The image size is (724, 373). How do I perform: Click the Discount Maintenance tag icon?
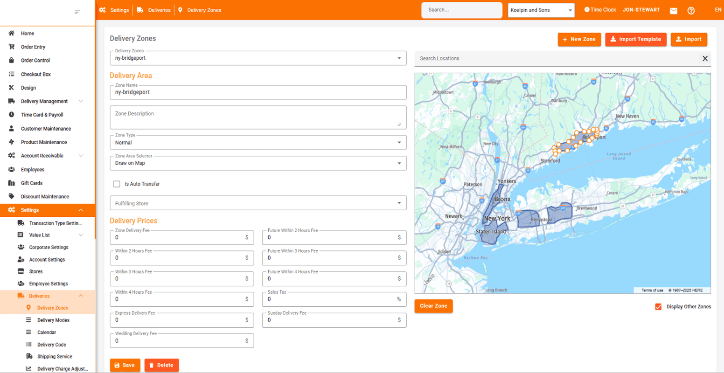[x=12, y=197]
